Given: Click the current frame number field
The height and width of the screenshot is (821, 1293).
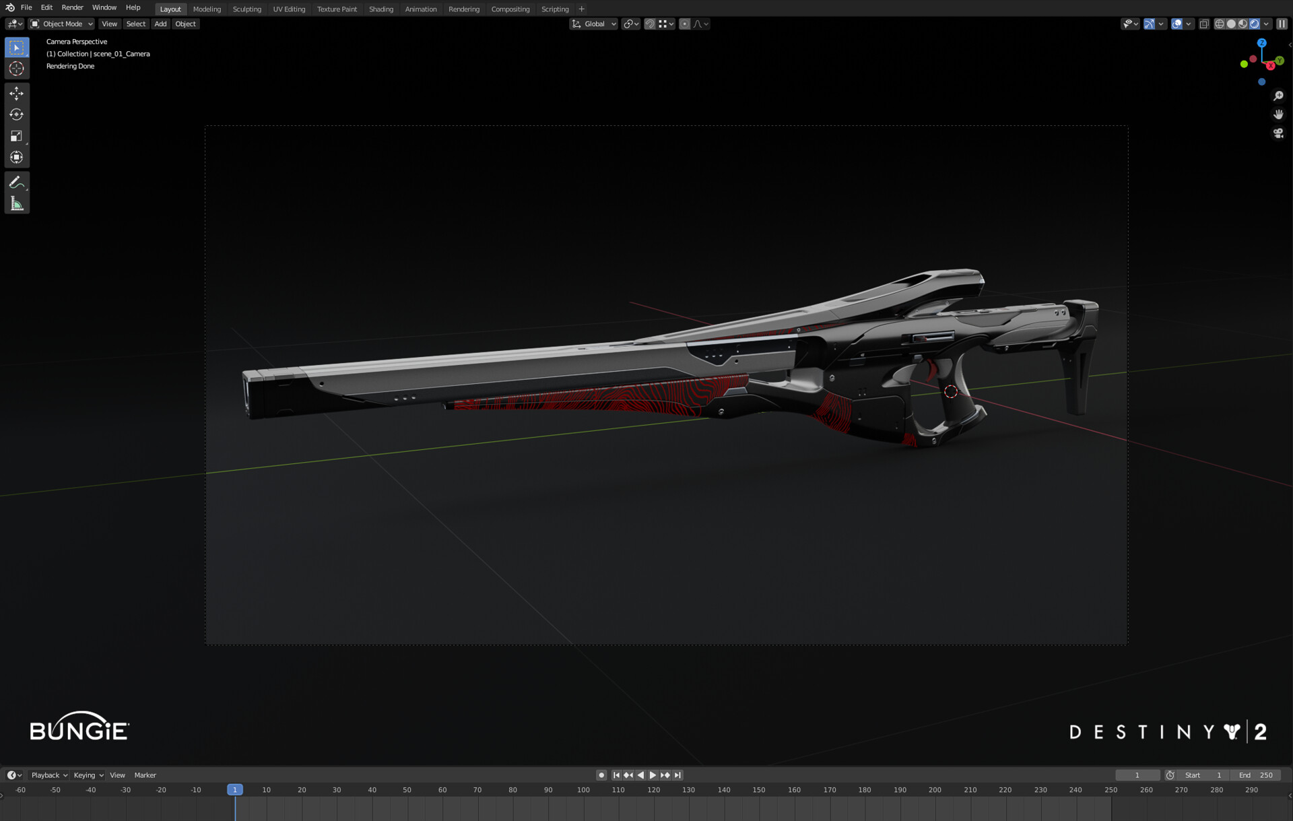Looking at the screenshot, I should coord(1137,775).
